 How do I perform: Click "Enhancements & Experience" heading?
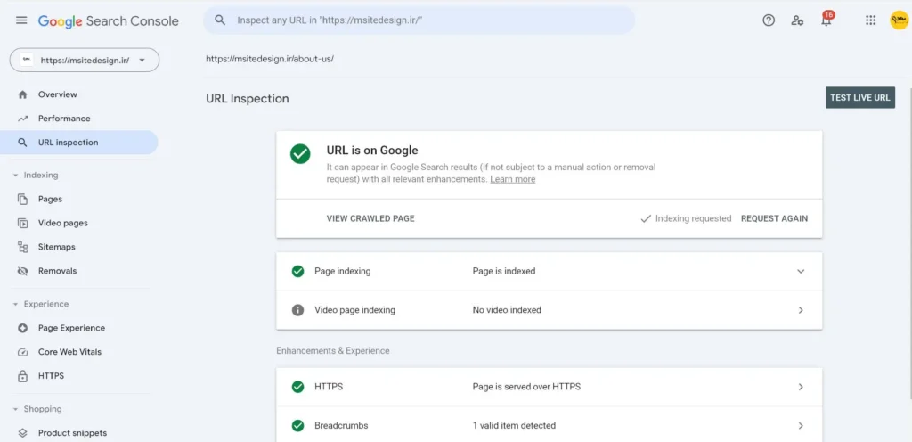point(333,351)
